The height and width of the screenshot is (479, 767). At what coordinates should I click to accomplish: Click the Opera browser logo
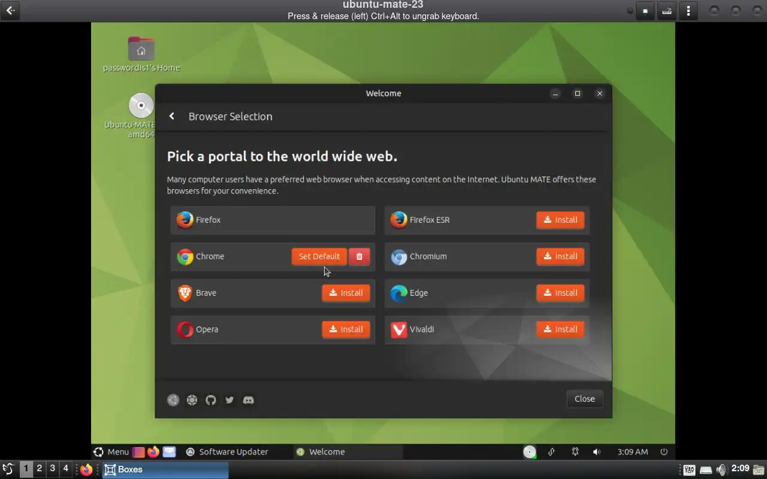(x=185, y=329)
